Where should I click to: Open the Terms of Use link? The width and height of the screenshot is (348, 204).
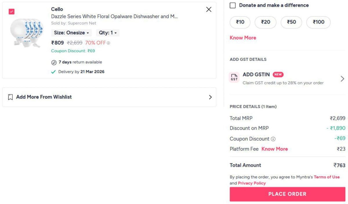[x=327, y=177]
